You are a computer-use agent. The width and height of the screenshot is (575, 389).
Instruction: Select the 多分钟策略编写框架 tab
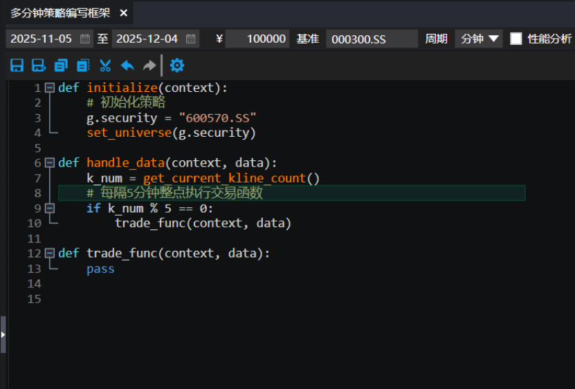(x=59, y=13)
